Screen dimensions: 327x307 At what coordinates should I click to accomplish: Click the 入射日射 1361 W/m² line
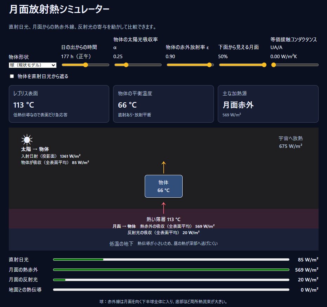(51, 156)
